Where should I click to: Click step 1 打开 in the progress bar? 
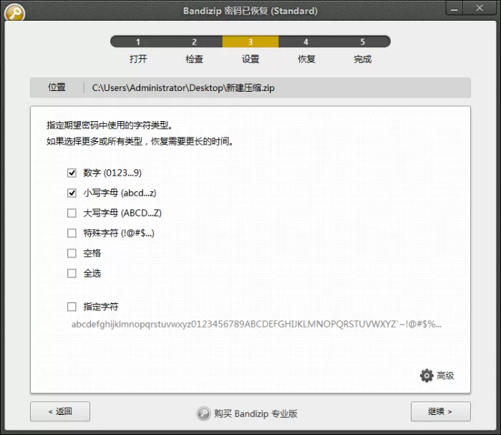(x=138, y=42)
